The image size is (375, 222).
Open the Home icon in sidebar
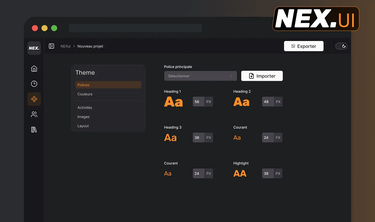click(x=34, y=68)
